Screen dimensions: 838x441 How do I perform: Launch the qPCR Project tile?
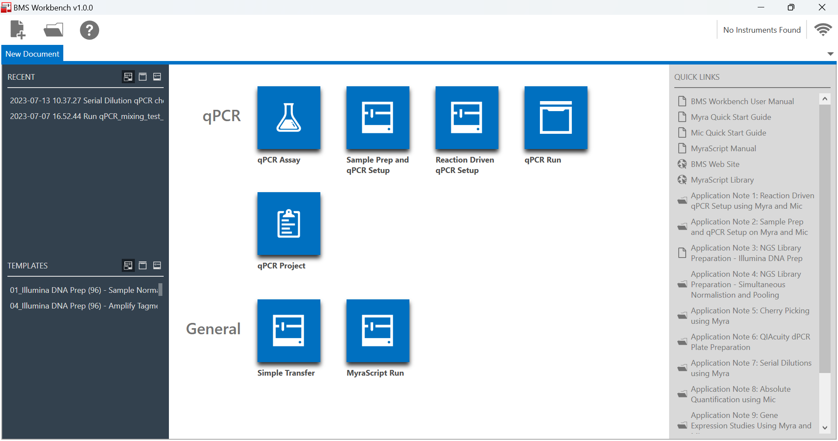[x=289, y=224]
